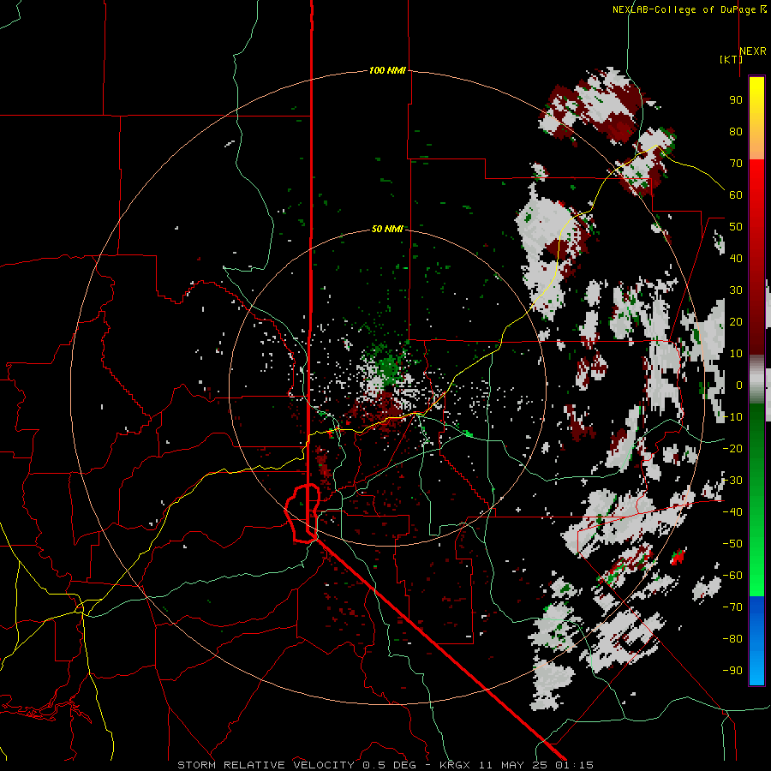Click the 60 value on velocity scale
771x771 pixels.
coord(736,194)
